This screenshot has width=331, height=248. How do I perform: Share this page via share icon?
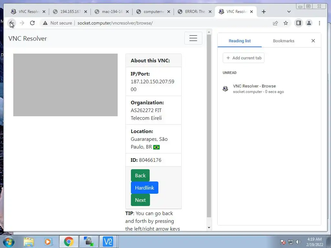[275, 23]
